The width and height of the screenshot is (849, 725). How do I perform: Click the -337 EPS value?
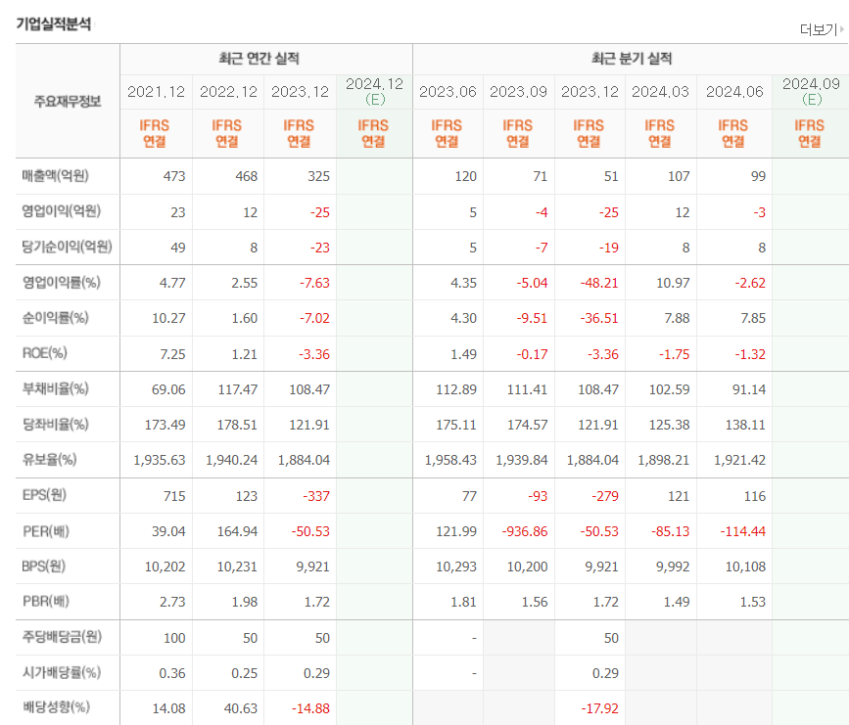pyautogui.click(x=316, y=496)
